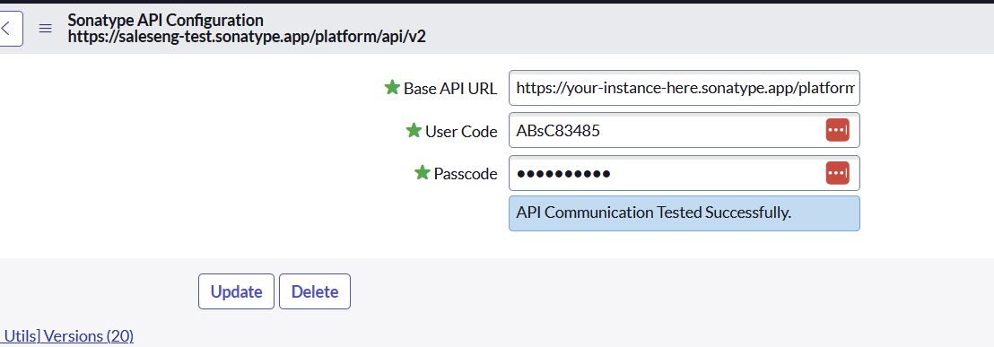Viewport: 994px width, 347px height.
Task: Click the mandatory star beside Base API URL
Action: point(392,87)
